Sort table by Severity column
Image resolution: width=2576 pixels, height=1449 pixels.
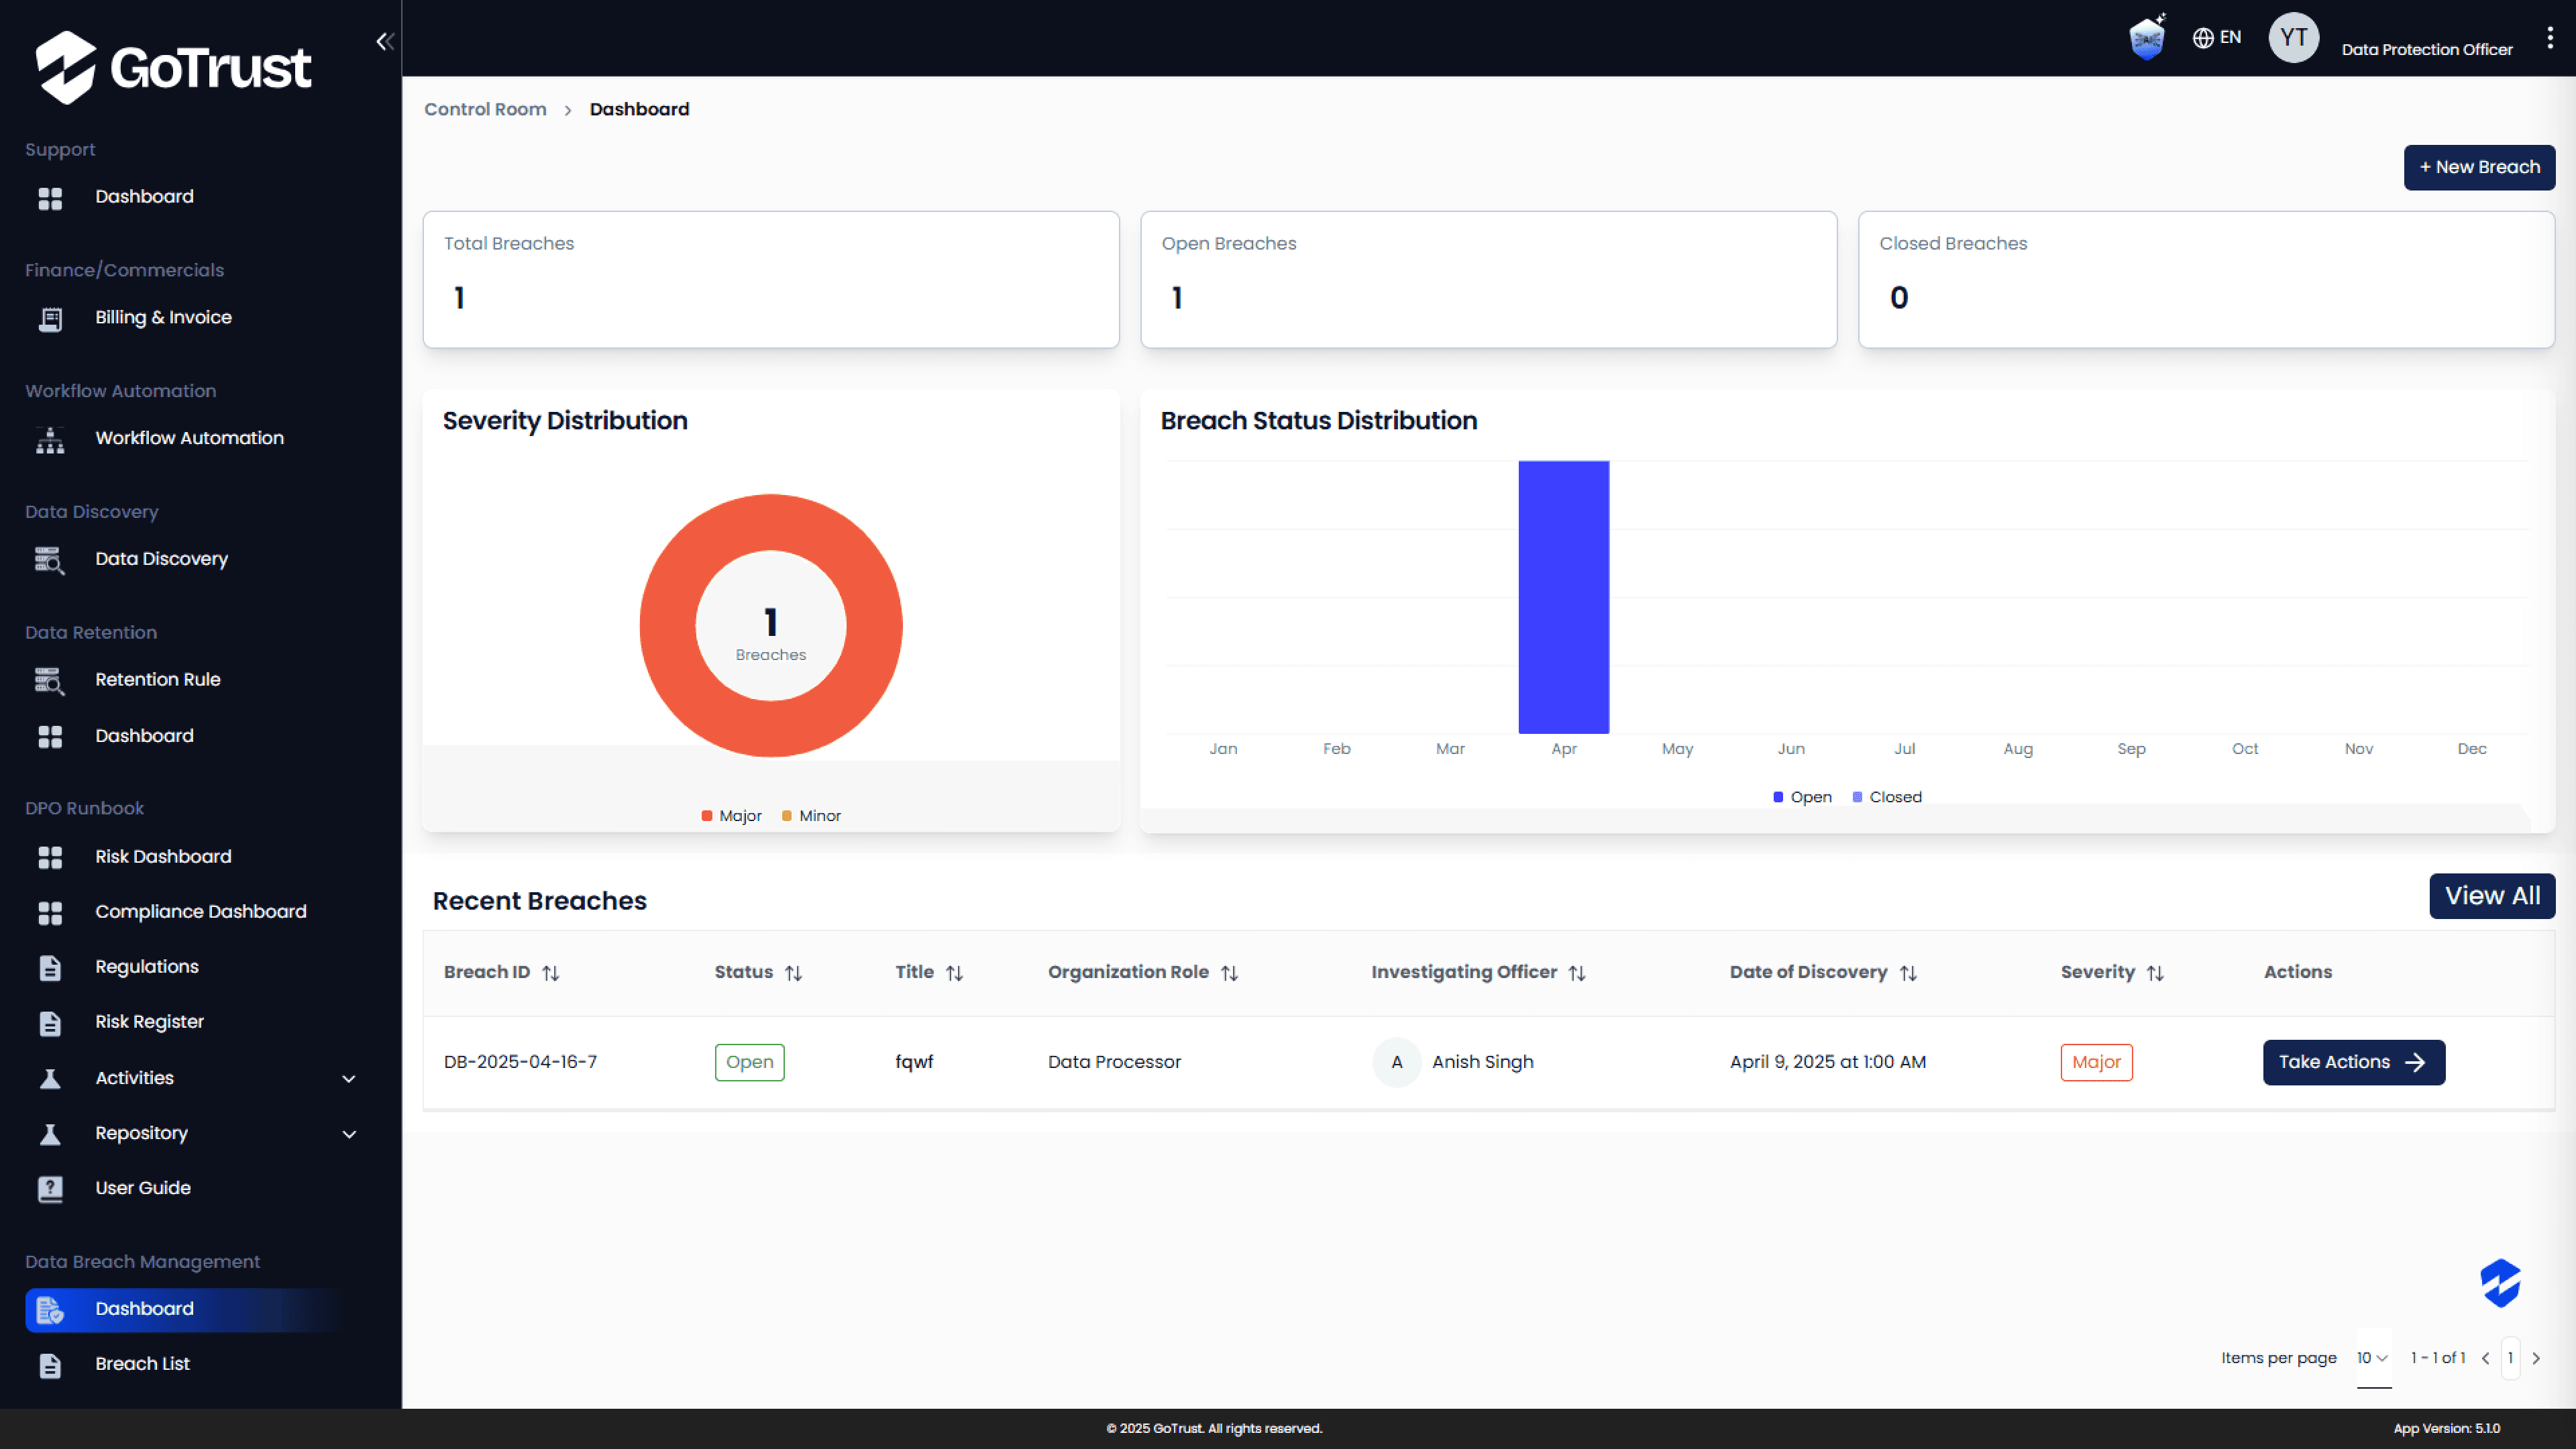(2155, 973)
